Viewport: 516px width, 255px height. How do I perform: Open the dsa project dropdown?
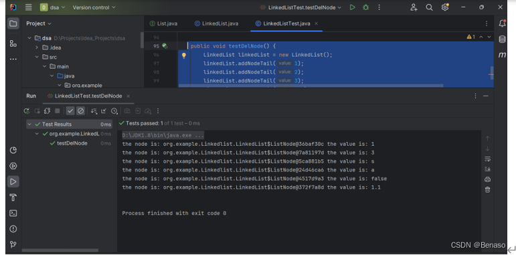click(x=53, y=7)
